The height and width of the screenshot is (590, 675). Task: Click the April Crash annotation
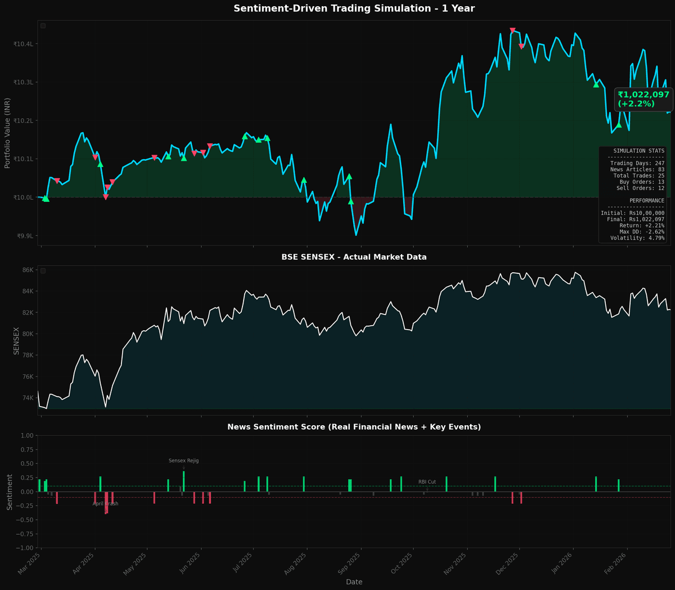(x=105, y=504)
